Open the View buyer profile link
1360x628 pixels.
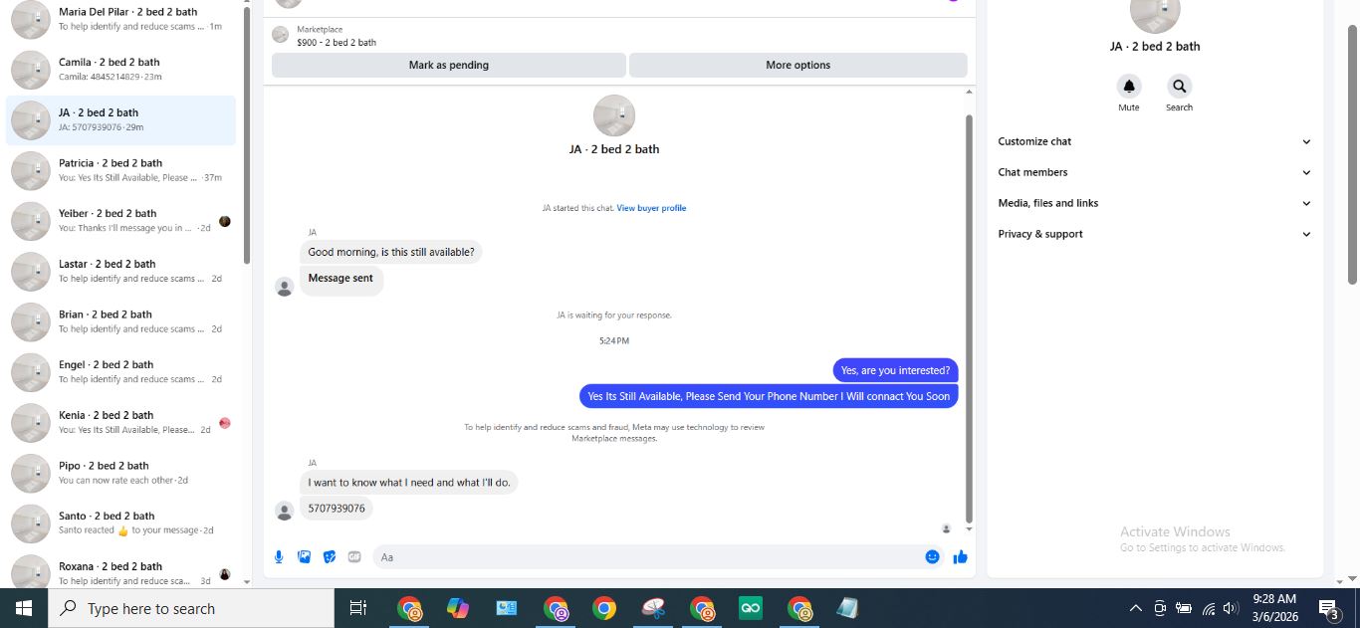(x=651, y=208)
